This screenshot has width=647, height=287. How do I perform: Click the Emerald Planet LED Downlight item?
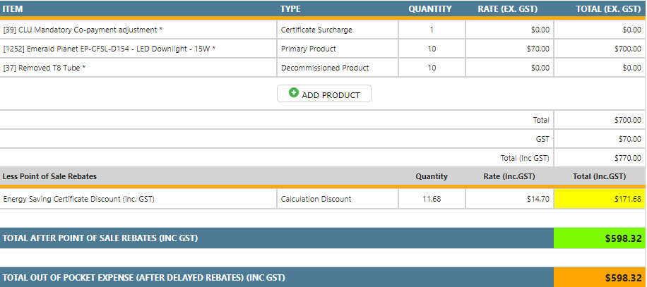pyautogui.click(x=109, y=49)
